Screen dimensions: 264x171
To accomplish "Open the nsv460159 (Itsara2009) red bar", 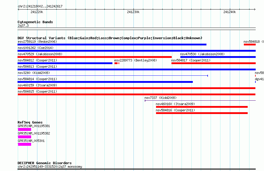I will coord(136,88).
